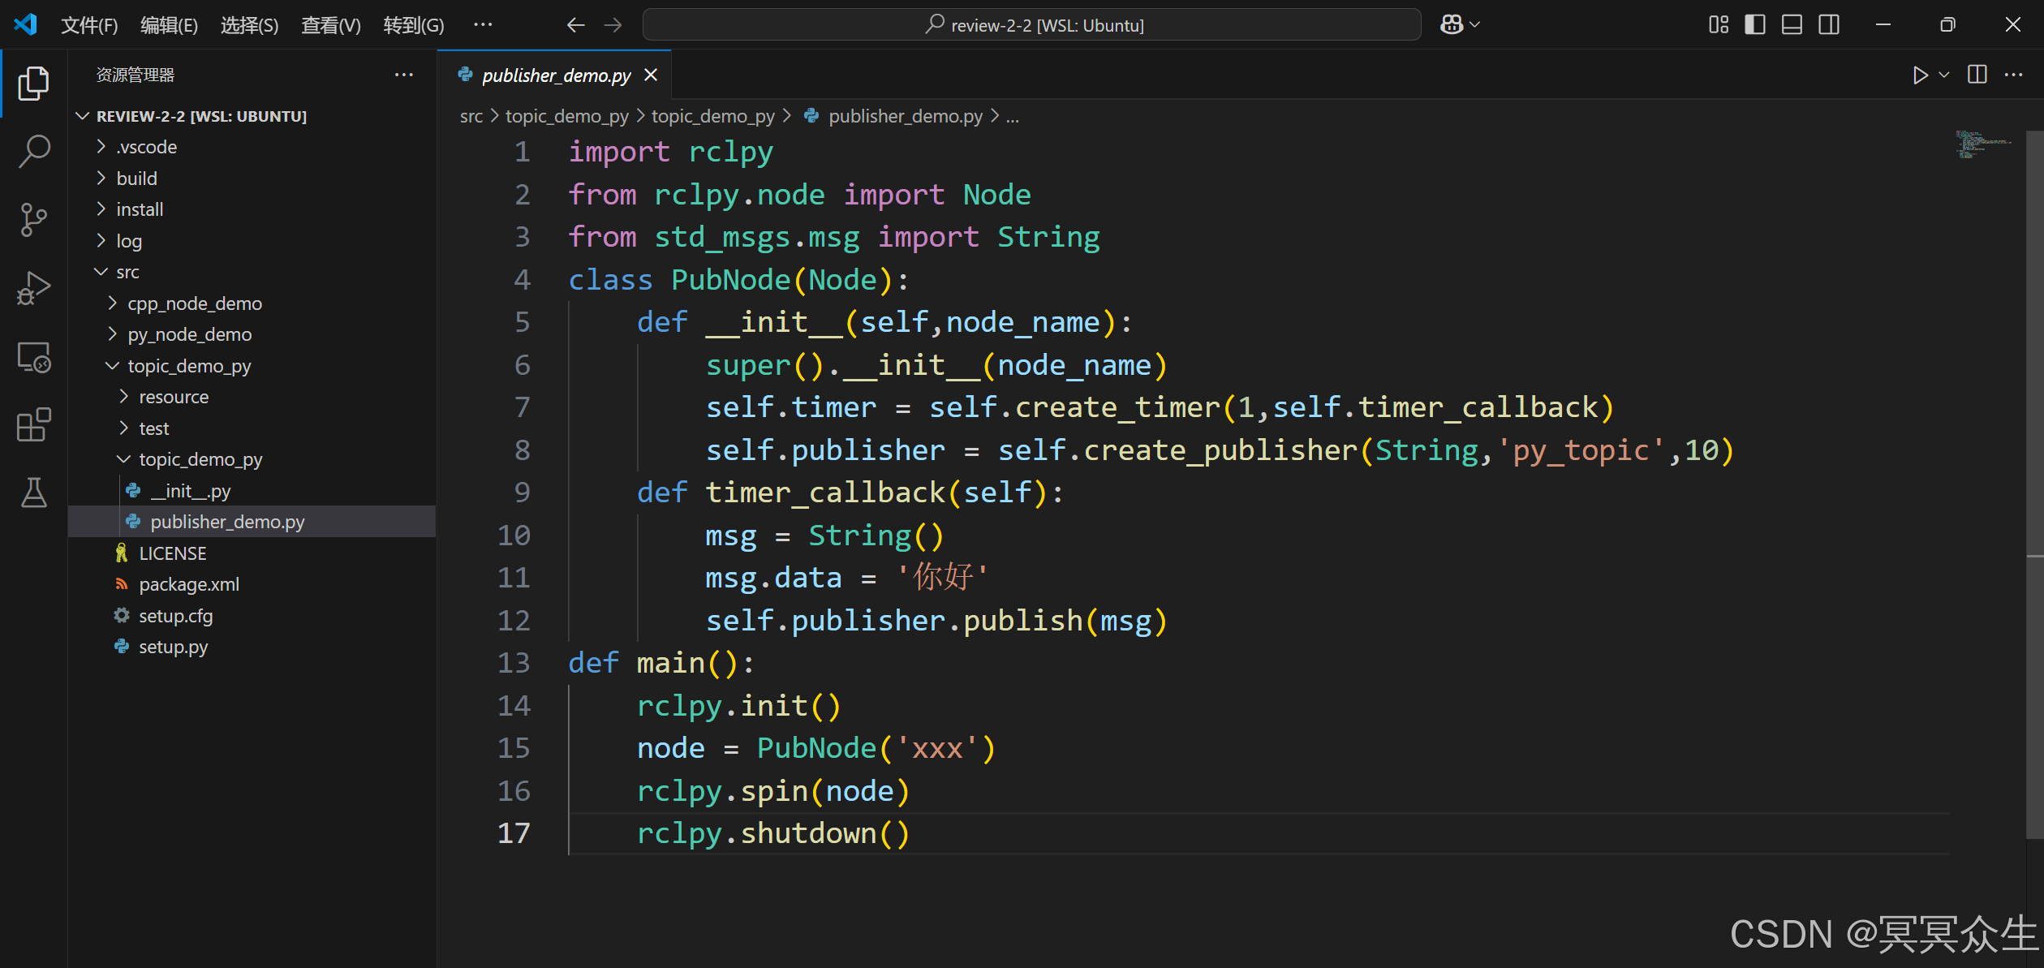Open the Run and Debug view
The height and width of the screenshot is (968, 2044).
[x=34, y=288]
